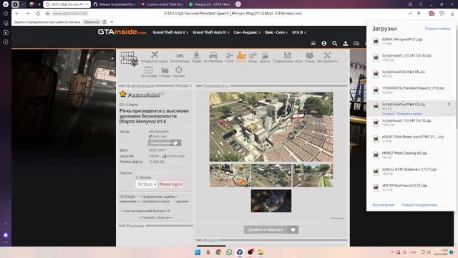Open the user account icon in header
This screenshot has width=458, height=258.
pyautogui.click(x=324, y=43)
